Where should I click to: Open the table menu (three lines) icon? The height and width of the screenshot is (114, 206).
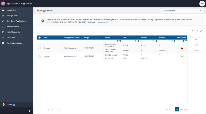[192, 31]
